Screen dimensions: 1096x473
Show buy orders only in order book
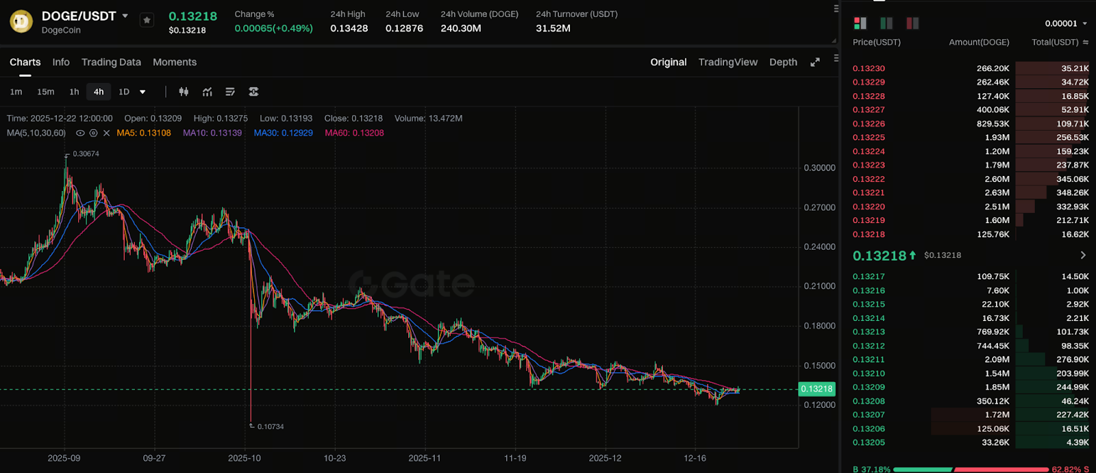point(886,23)
